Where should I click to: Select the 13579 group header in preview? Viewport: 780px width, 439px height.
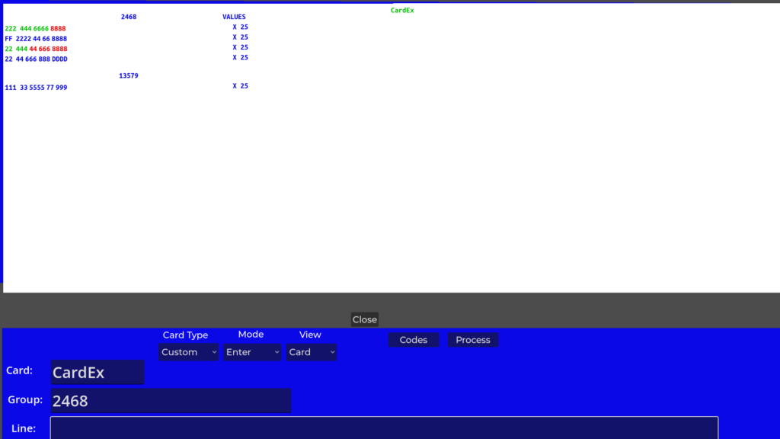click(129, 76)
